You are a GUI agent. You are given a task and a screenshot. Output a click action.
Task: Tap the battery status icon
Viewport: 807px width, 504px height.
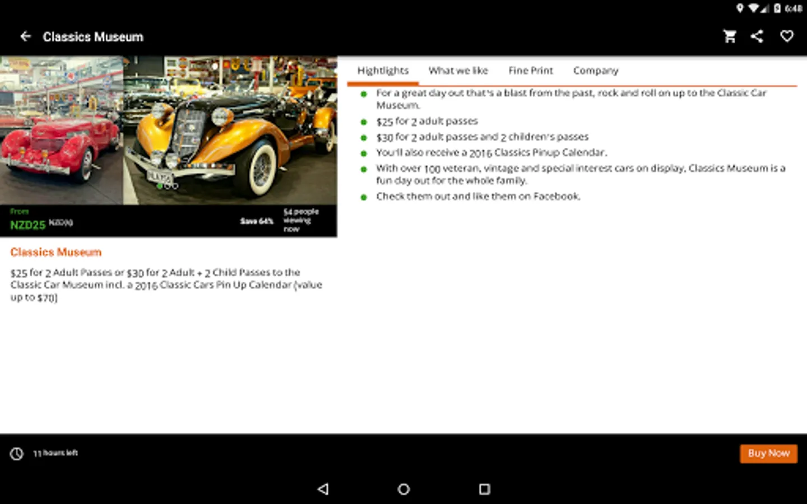777,8
